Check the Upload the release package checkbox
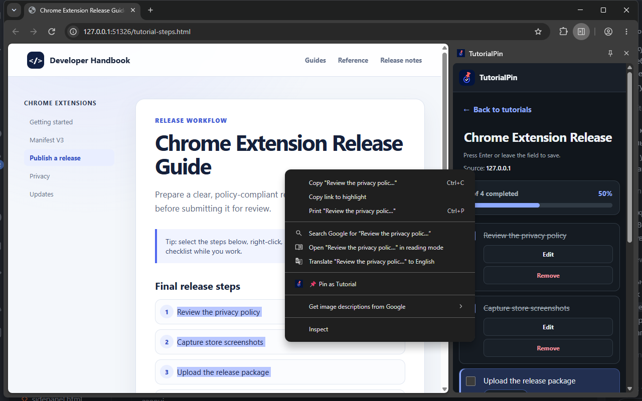The height and width of the screenshot is (401, 642). click(470, 381)
